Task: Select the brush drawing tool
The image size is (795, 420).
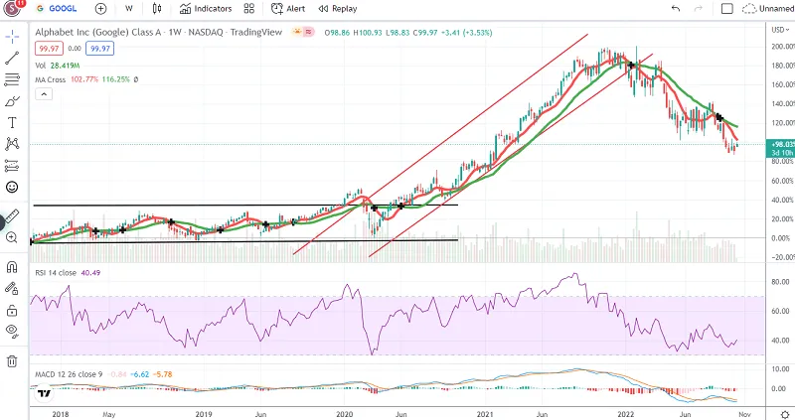Action: click(x=12, y=101)
